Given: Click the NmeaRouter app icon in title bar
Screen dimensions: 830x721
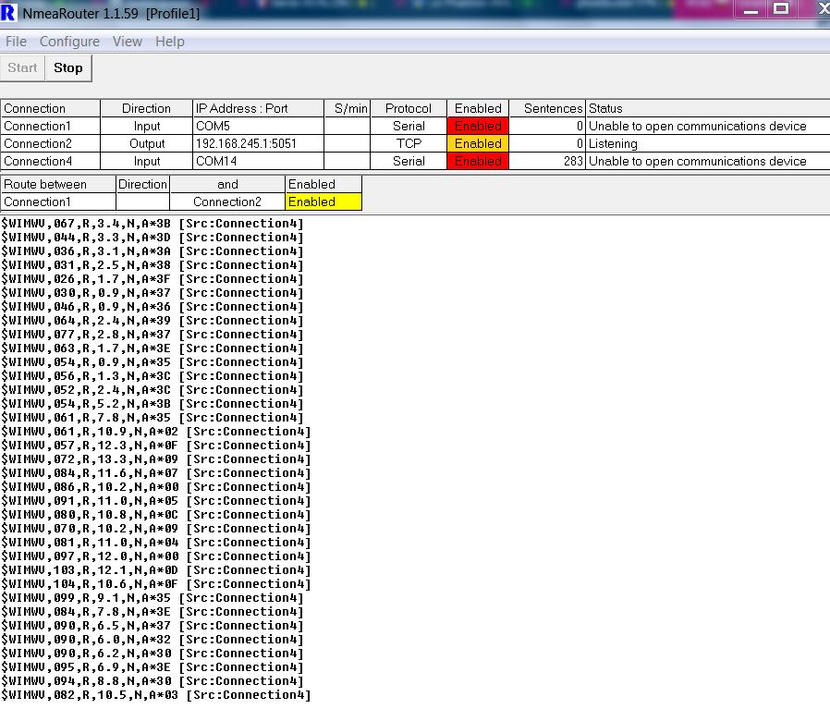Looking at the screenshot, I should coord(9,14).
